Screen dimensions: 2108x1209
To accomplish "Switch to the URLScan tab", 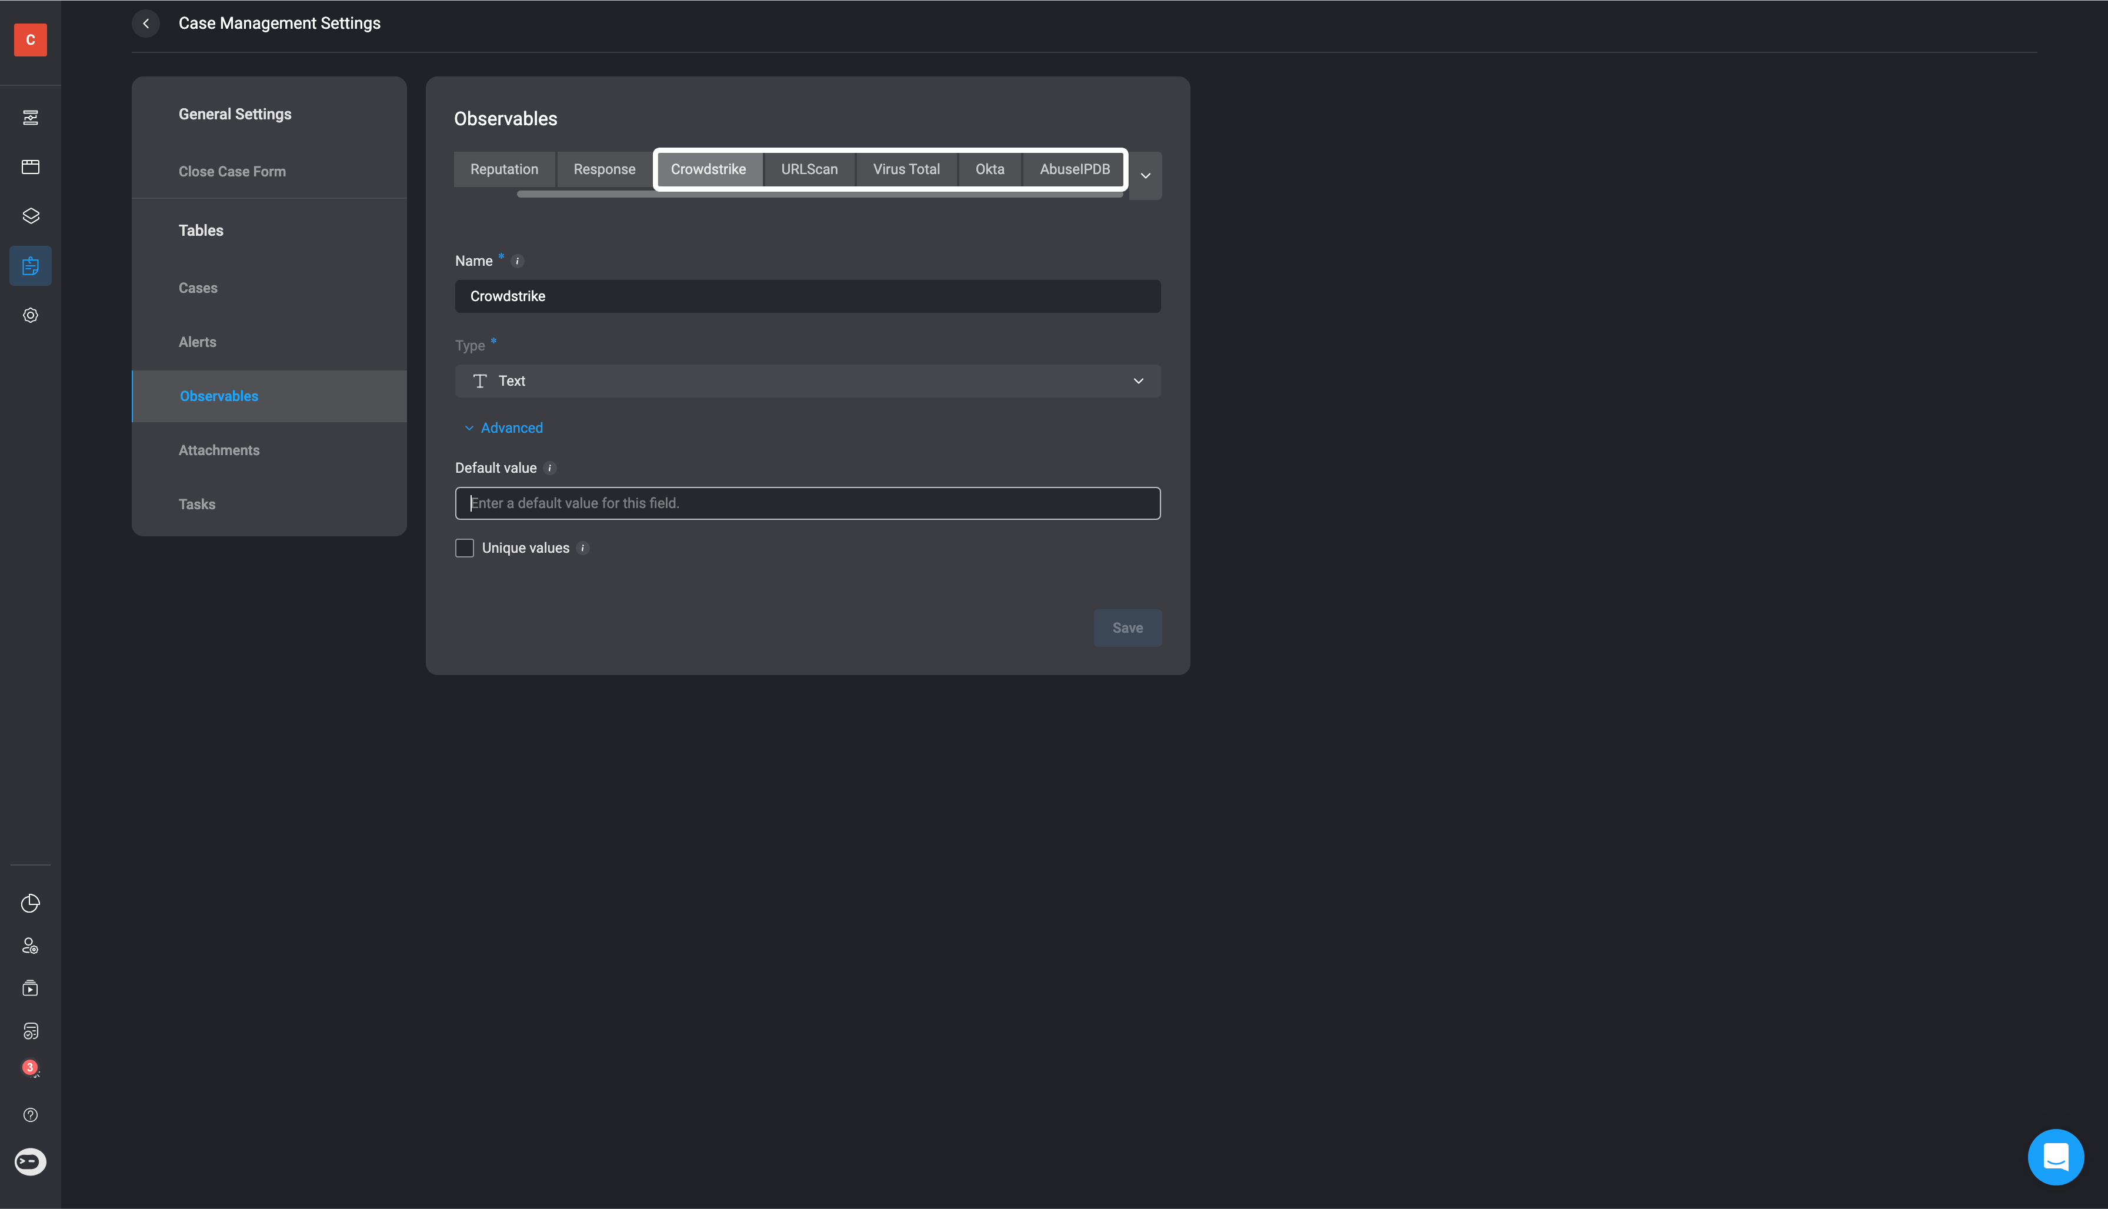I will point(809,169).
